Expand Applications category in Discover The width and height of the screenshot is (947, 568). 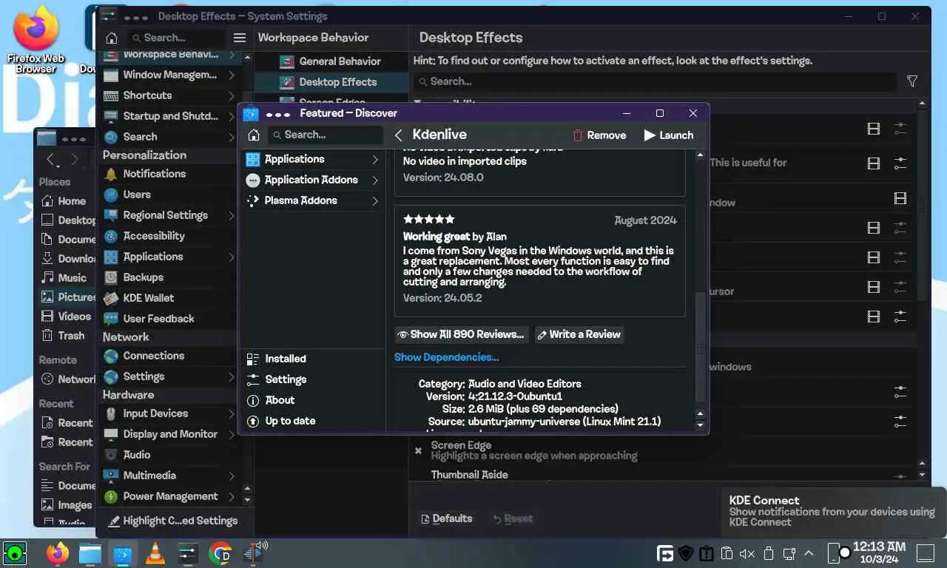[x=375, y=159]
